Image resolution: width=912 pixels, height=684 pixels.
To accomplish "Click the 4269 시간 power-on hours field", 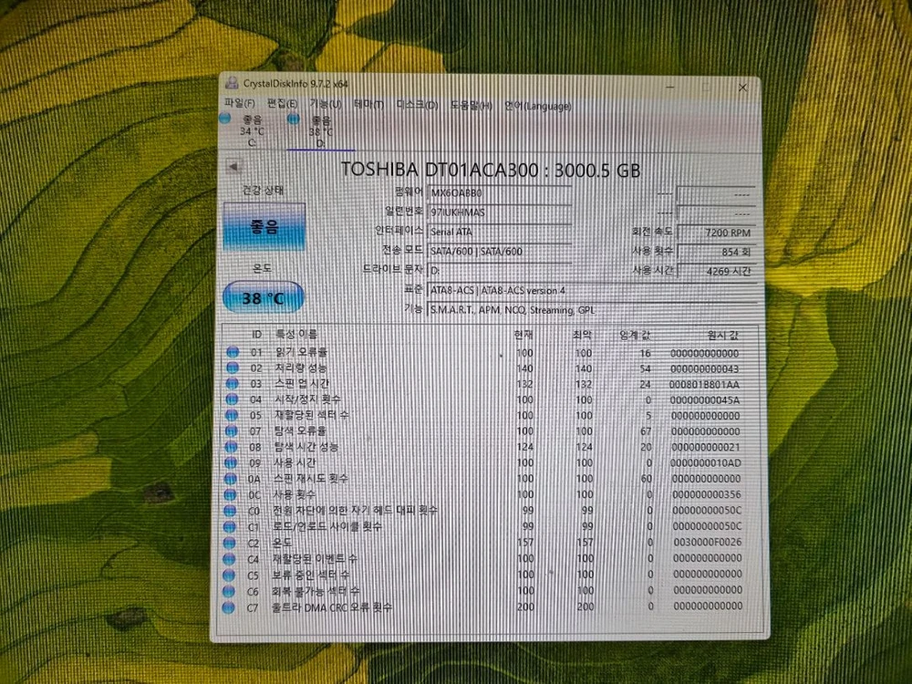I will (x=717, y=271).
